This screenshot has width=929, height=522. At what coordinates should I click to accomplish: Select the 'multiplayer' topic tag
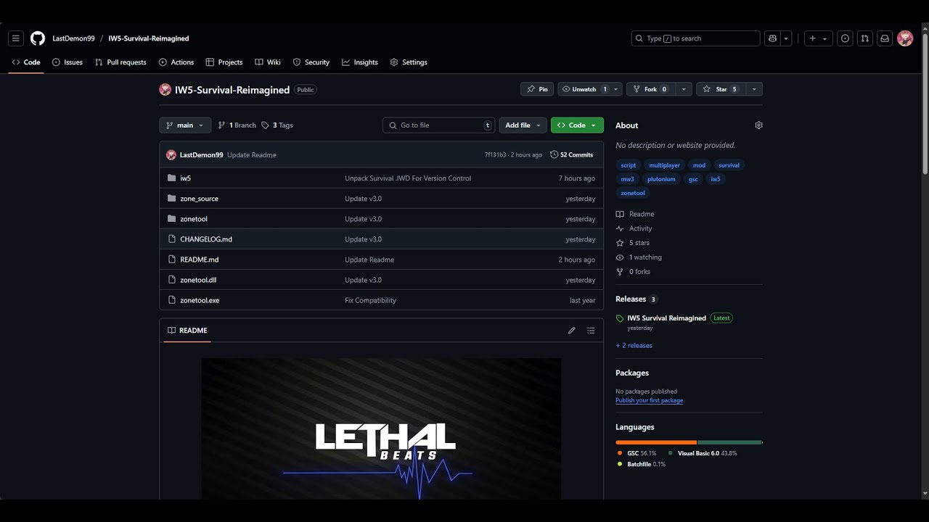664,165
